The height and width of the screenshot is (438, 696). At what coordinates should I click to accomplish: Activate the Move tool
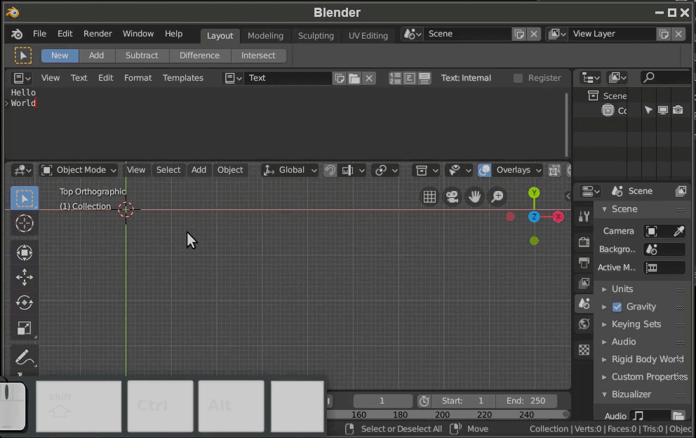point(25,277)
